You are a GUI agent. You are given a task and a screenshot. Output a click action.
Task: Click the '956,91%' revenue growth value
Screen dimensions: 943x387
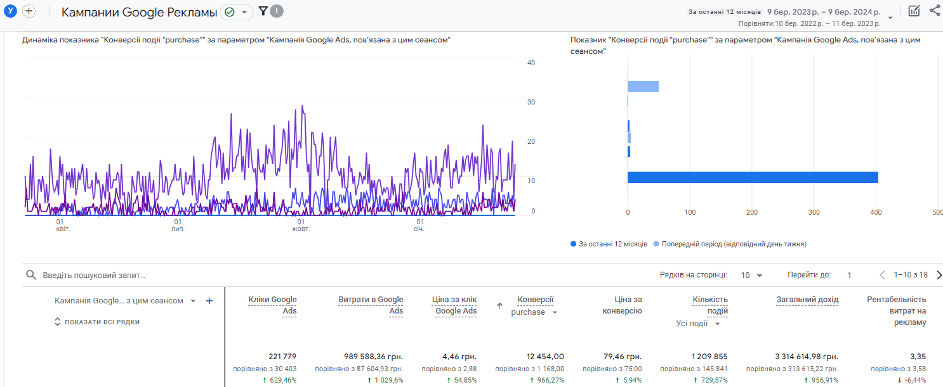(821, 380)
